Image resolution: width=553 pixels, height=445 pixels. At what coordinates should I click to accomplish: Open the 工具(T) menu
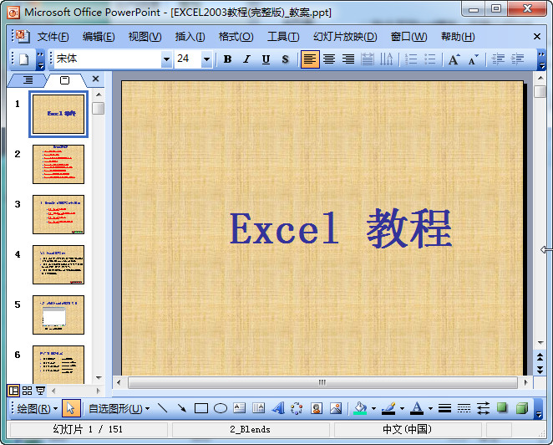[x=283, y=37]
